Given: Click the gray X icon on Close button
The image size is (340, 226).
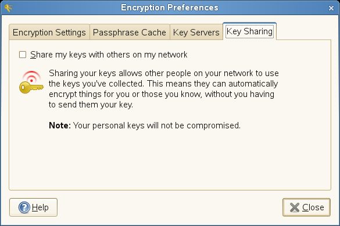Looking at the screenshot, I should click(295, 207).
